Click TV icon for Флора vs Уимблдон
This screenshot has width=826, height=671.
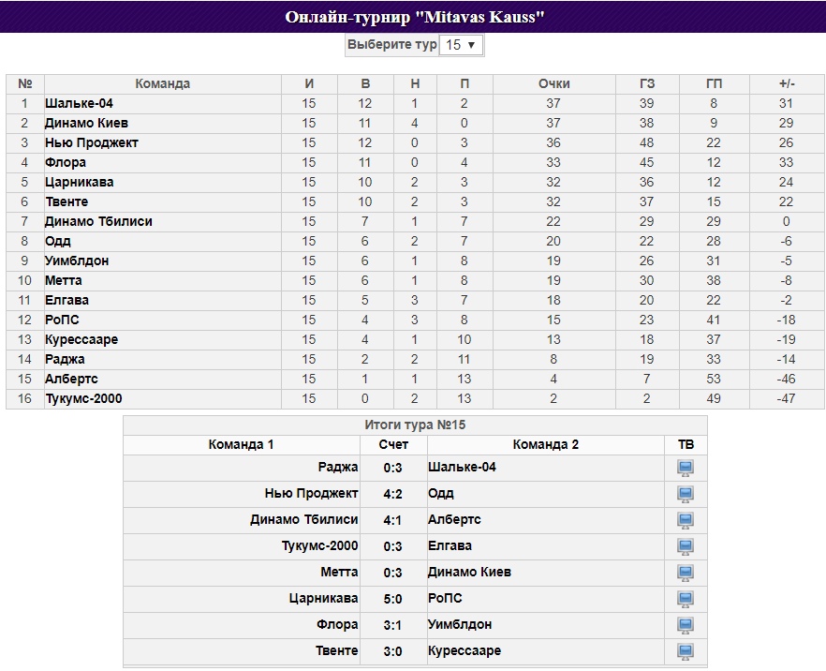coord(686,625)
